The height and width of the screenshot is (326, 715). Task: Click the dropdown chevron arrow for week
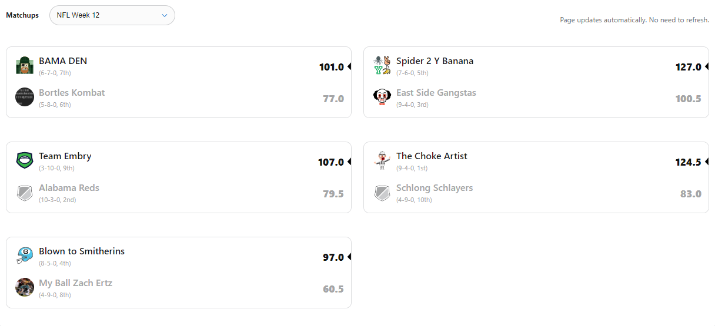[165, 15]
